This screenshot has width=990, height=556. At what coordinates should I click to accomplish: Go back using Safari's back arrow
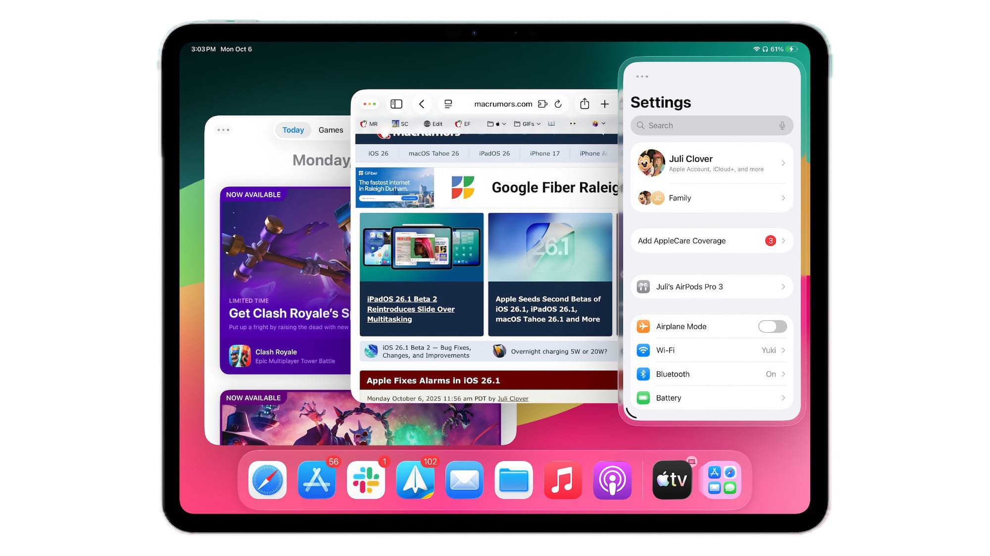422,104
